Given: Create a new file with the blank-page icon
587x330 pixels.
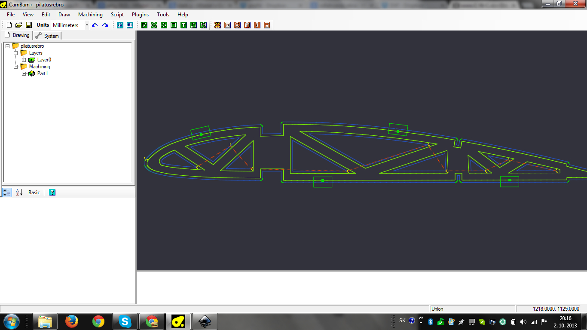Looking at the screenshot, I should pos(9,25).
